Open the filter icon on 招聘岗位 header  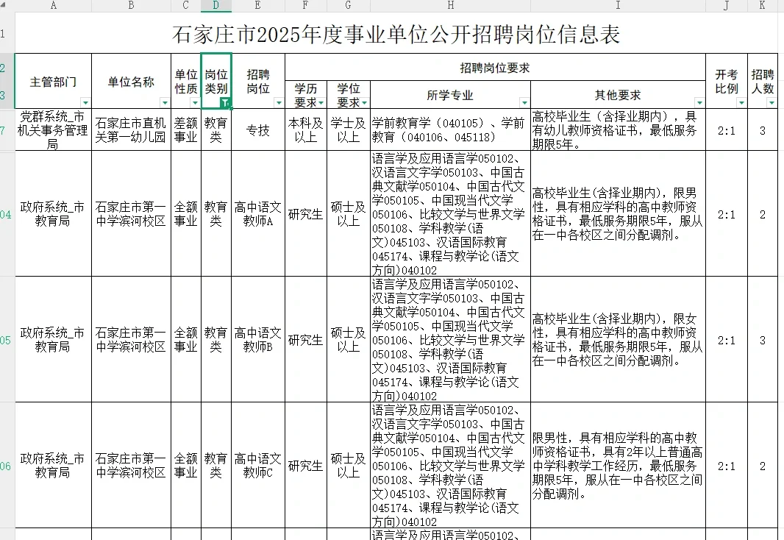(x=279, y=102)
